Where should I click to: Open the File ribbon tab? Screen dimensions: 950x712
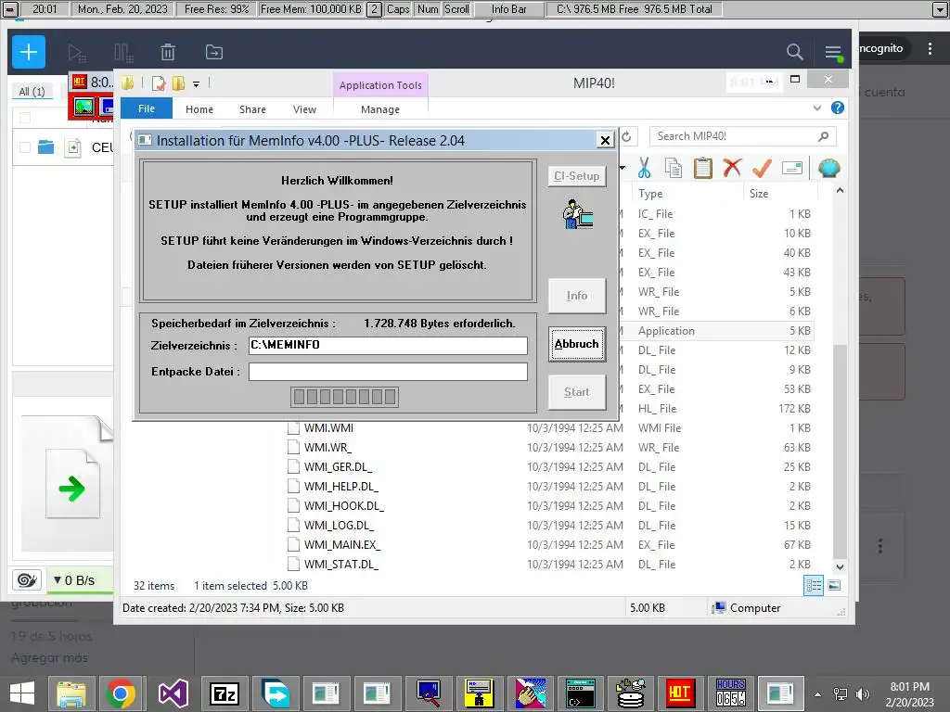click(x=147, y=108)
